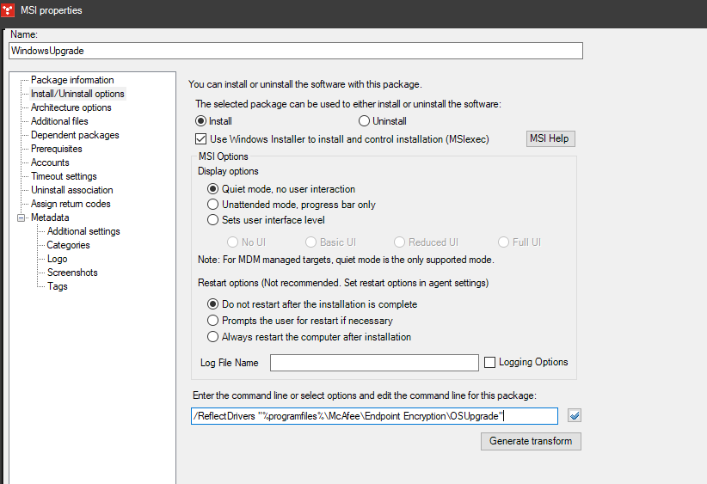Viewport: 707px width, 484px height.
Task: Select Prompts the user for restart
Action: 213,321
